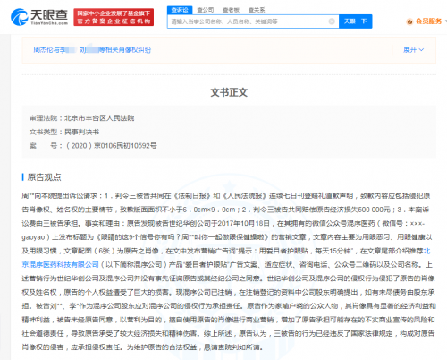
Task: Click the 天眼查 brand name text
Action: (49, 15)
